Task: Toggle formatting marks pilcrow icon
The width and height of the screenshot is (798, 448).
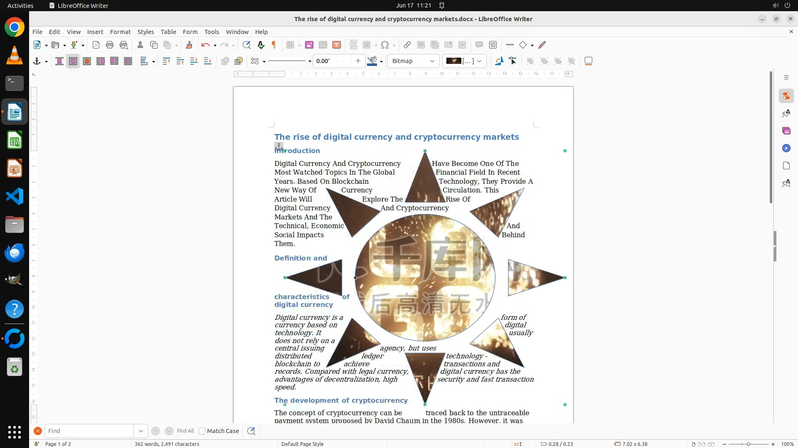Action: pyautogui.click(x=274, y=45)
